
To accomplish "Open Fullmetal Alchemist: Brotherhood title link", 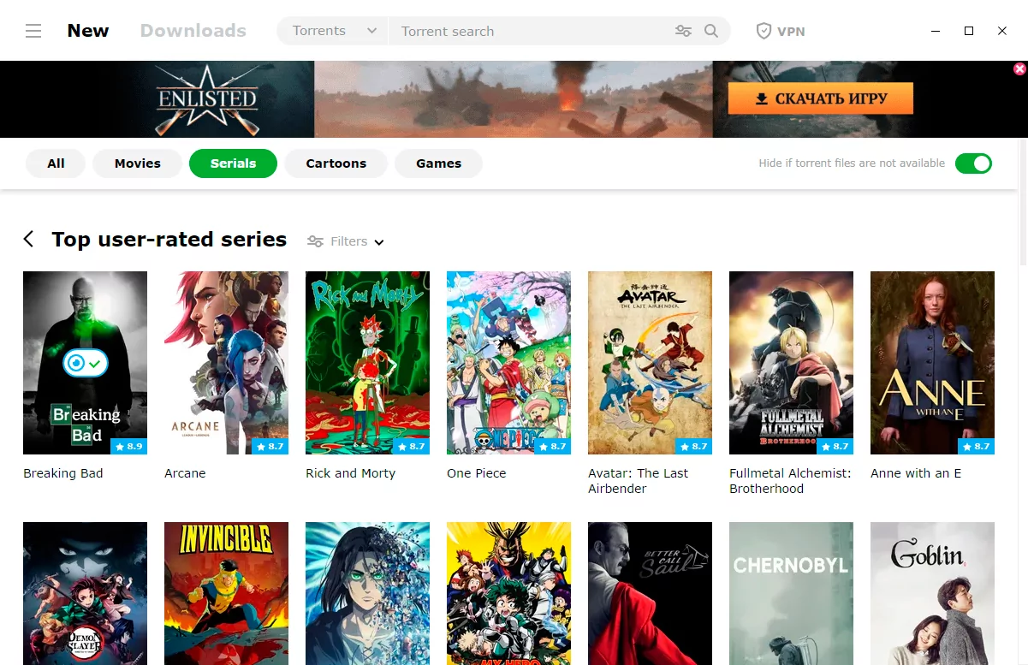I will [790, 481].
